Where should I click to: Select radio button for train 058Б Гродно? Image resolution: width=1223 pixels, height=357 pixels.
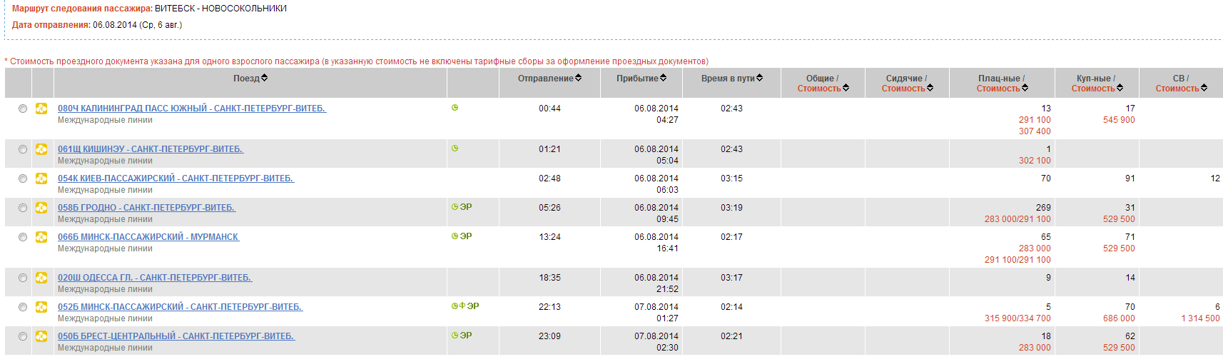[x=23, y=208]
